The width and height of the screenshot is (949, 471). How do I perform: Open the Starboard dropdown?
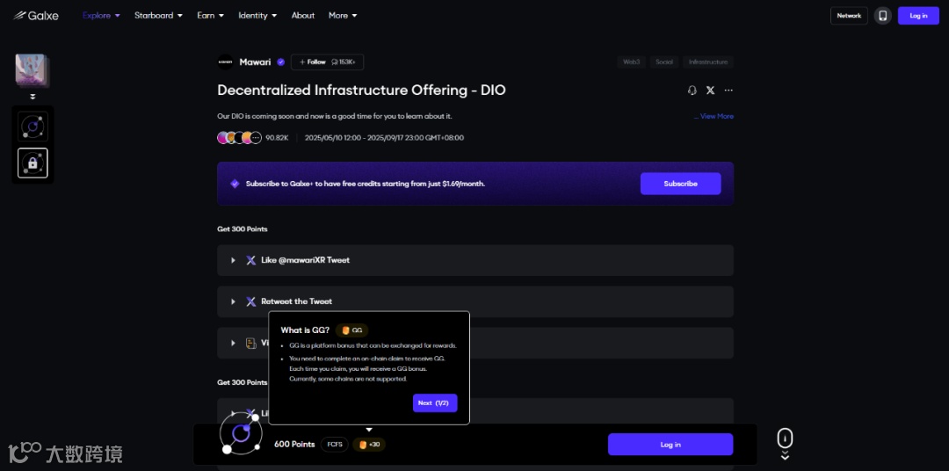(x=158, y=16)
